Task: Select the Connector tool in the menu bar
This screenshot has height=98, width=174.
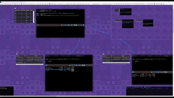Action: [31, 4]
